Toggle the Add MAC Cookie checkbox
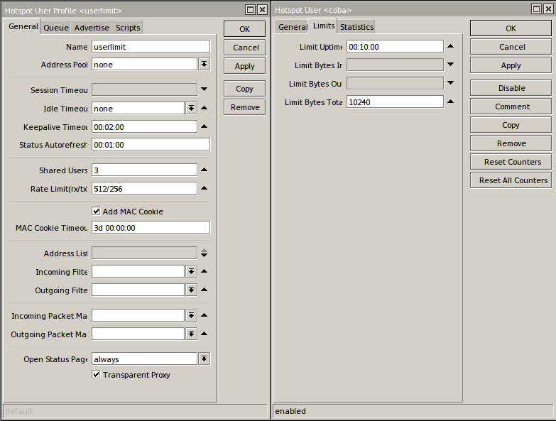Screen dimensions: 556x421 point(96,211)
